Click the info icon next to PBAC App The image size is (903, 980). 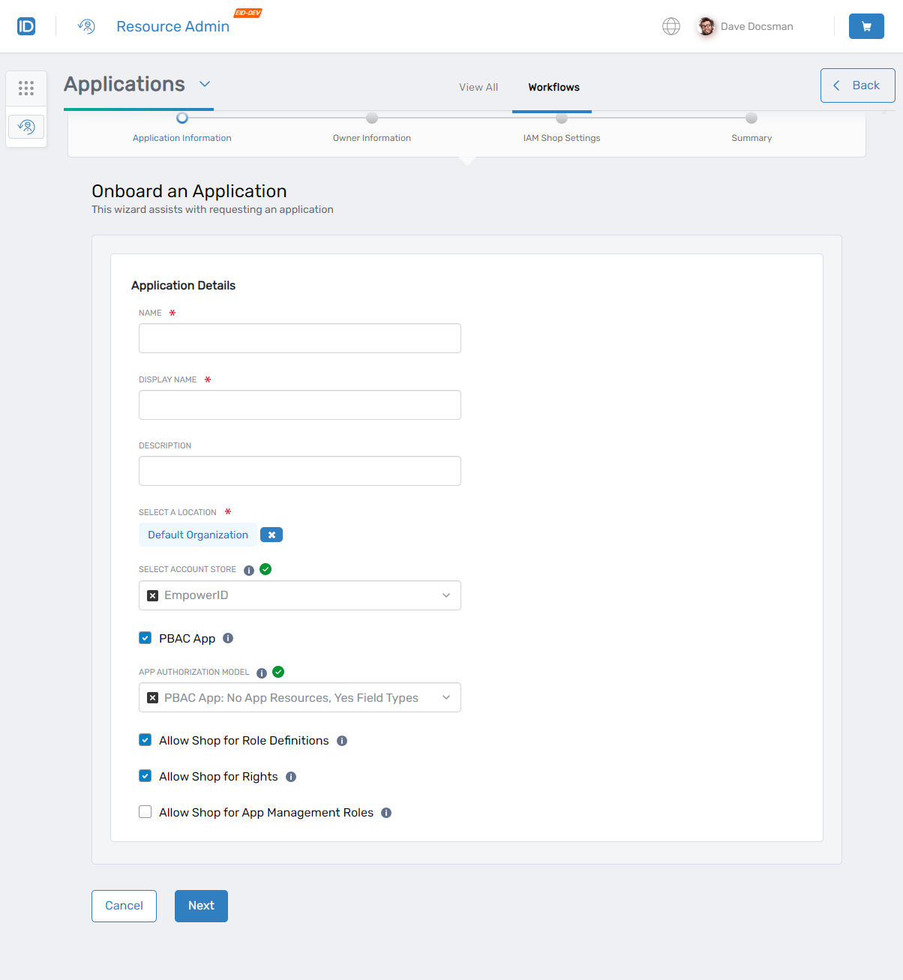click(228, 637)
